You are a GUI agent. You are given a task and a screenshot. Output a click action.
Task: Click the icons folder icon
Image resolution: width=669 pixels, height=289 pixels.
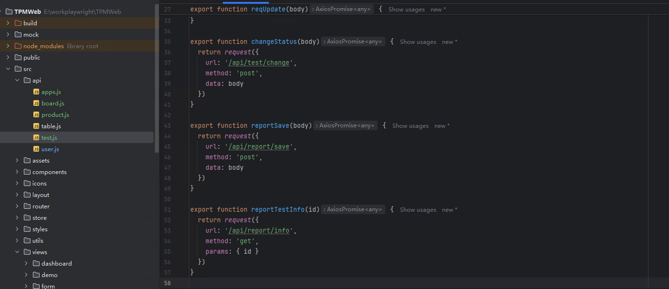point(27,184)
